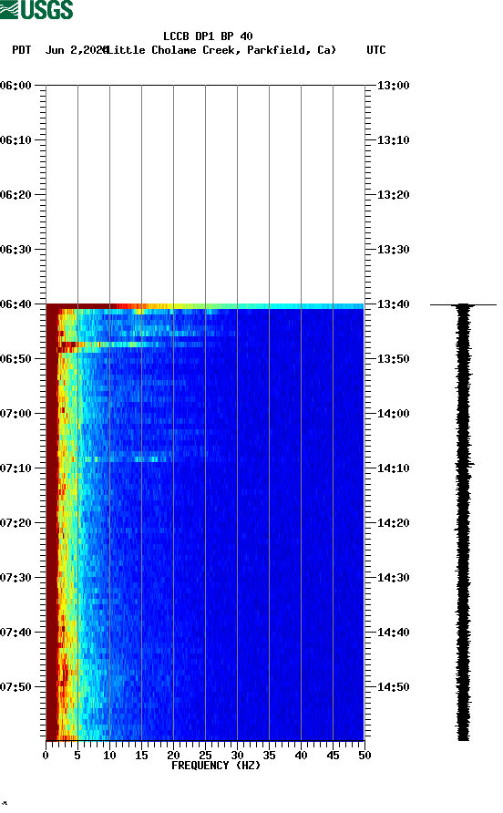Click the '10' frequency axis tick label

[x=109, y=756]
